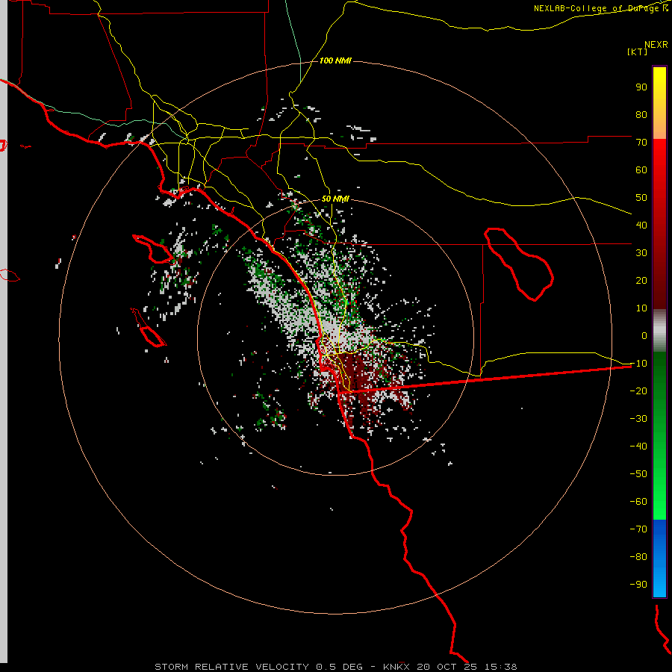Click the -60 value on velocity scale
Screen dimensions: 672x672
638,502
